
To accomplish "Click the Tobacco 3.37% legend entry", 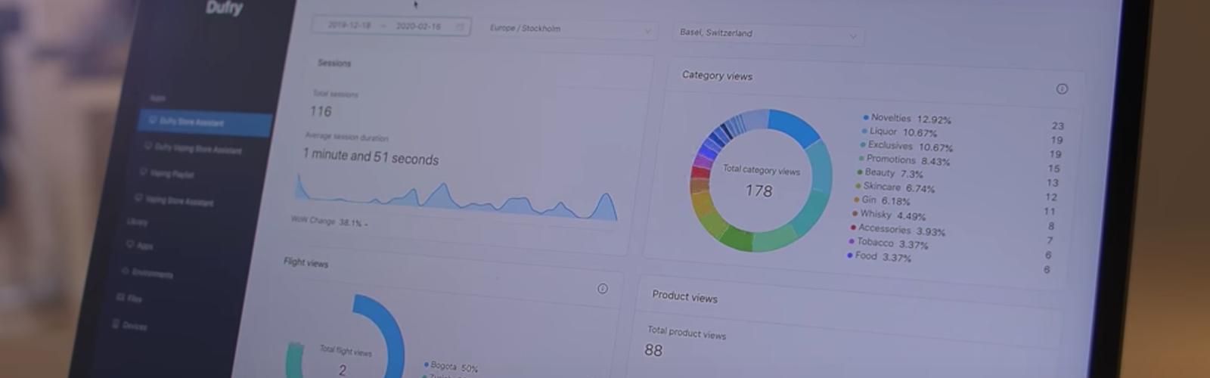I will pos(888,243).
